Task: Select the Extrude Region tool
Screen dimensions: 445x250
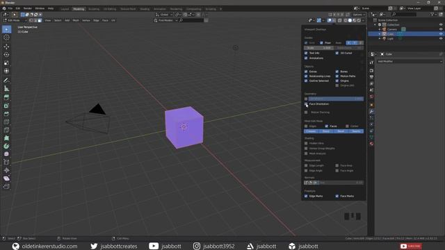Action: (6, 97)
